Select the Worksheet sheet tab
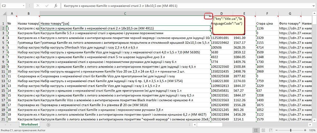This screenshot has height=133, width=317. coord(30,124)
